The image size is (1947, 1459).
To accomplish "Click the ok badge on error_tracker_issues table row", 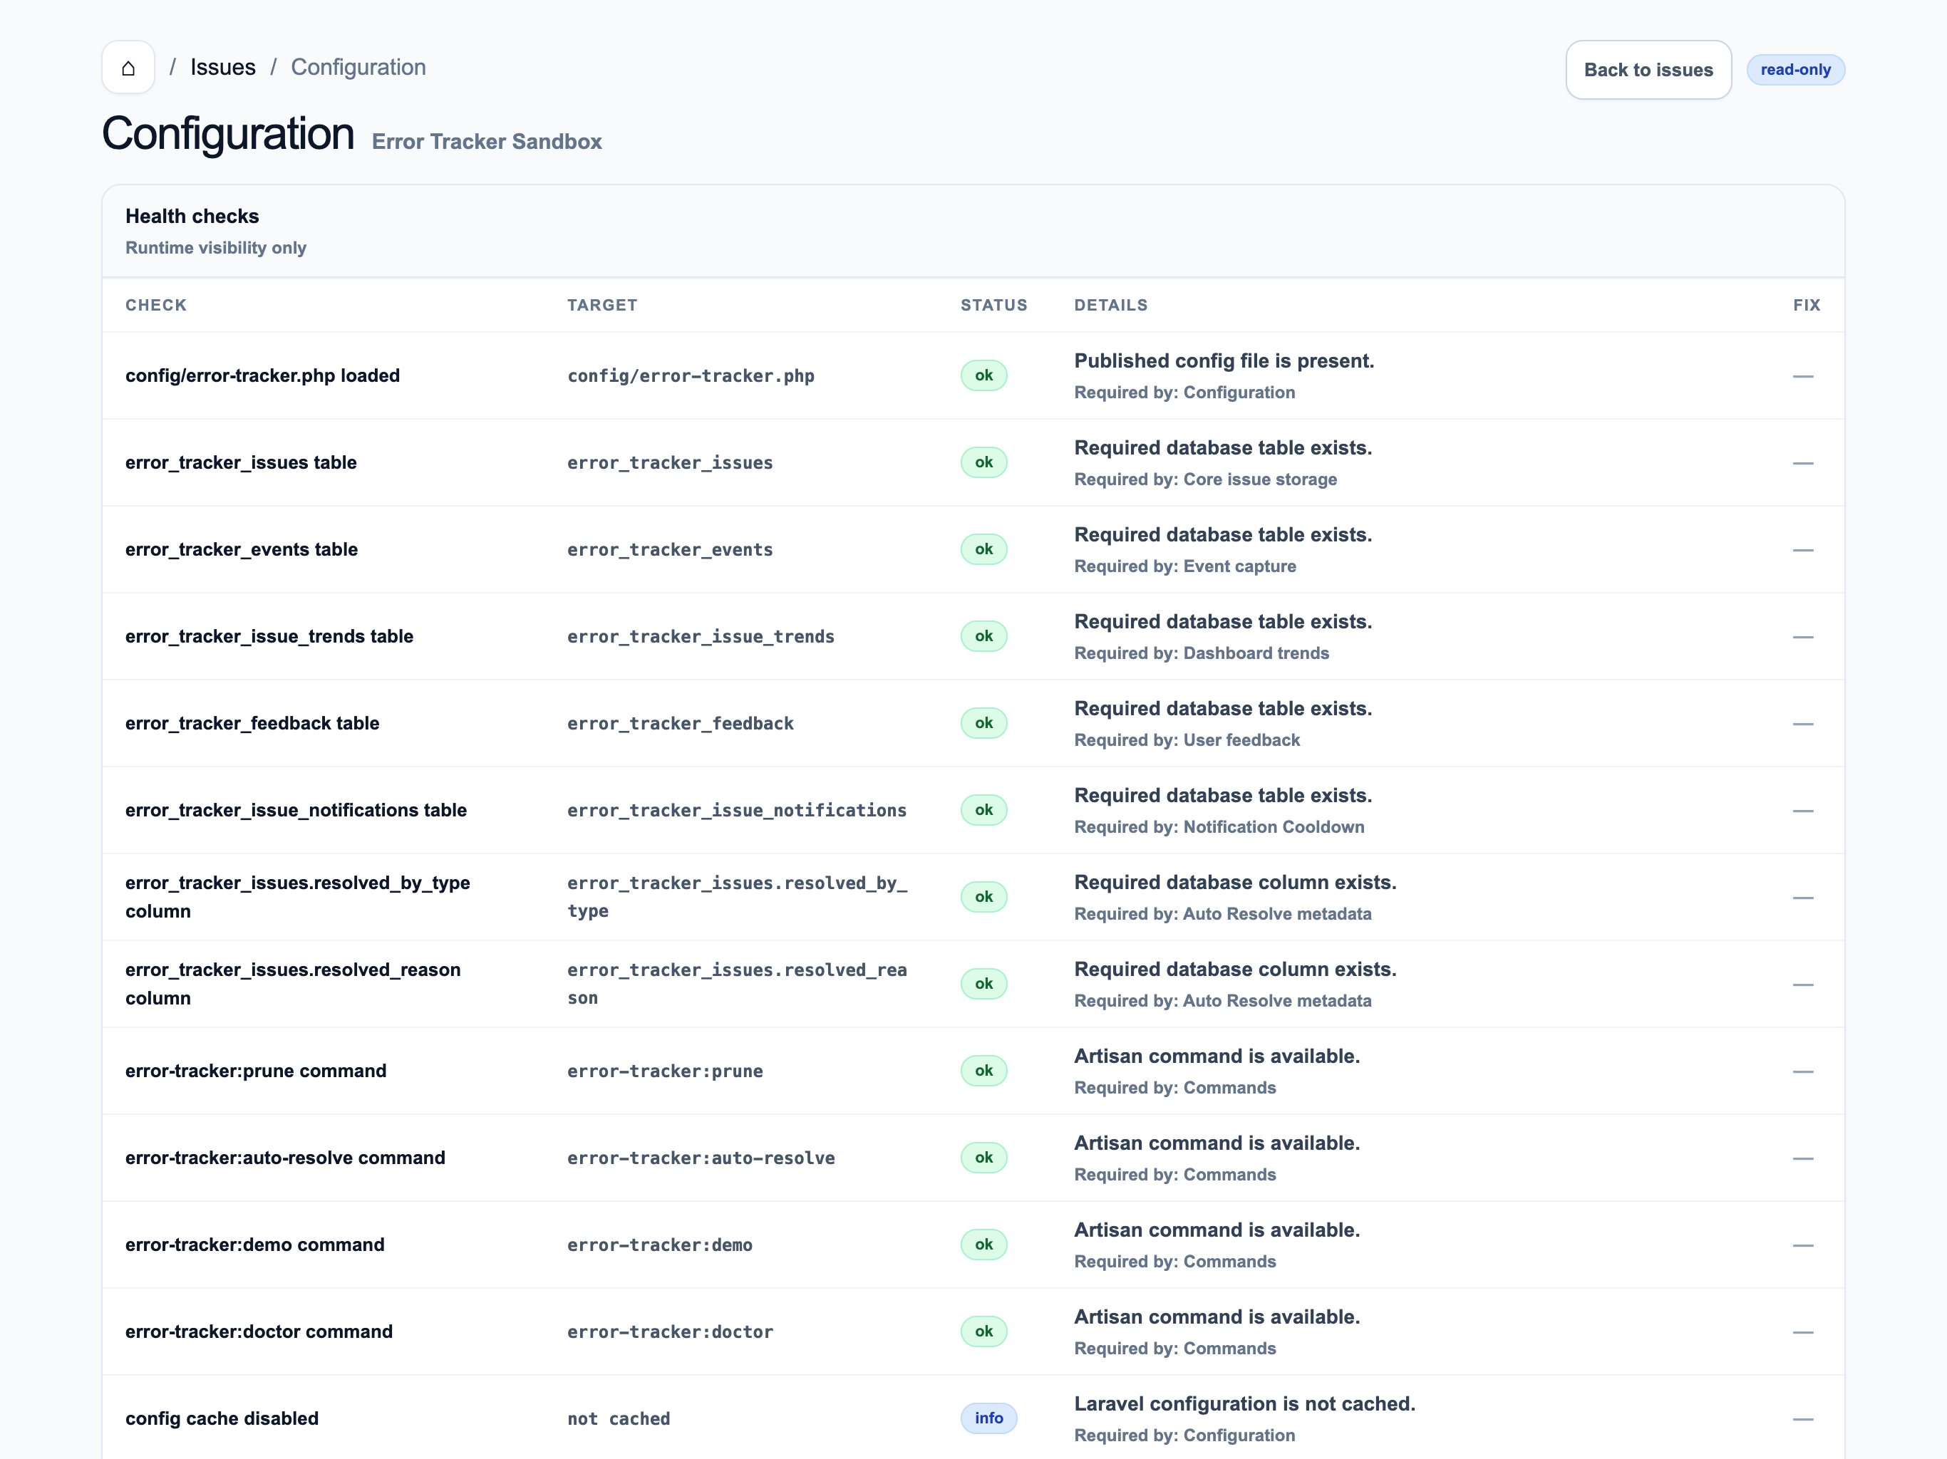I will [x=983, y=462].
